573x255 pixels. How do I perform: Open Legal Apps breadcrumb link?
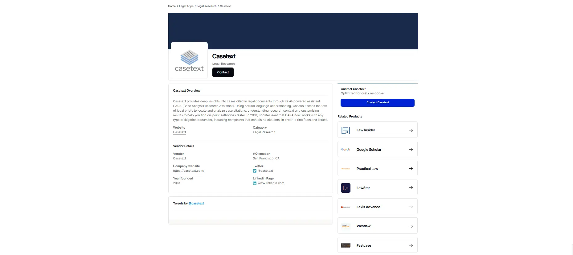[x=186, y=6]
